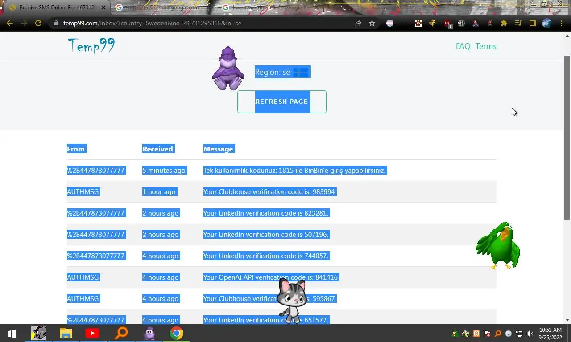Image resolution: width=571 pixels, height=342 pixels.
Task: Share this page using the share icon
Action: point(358,23)
